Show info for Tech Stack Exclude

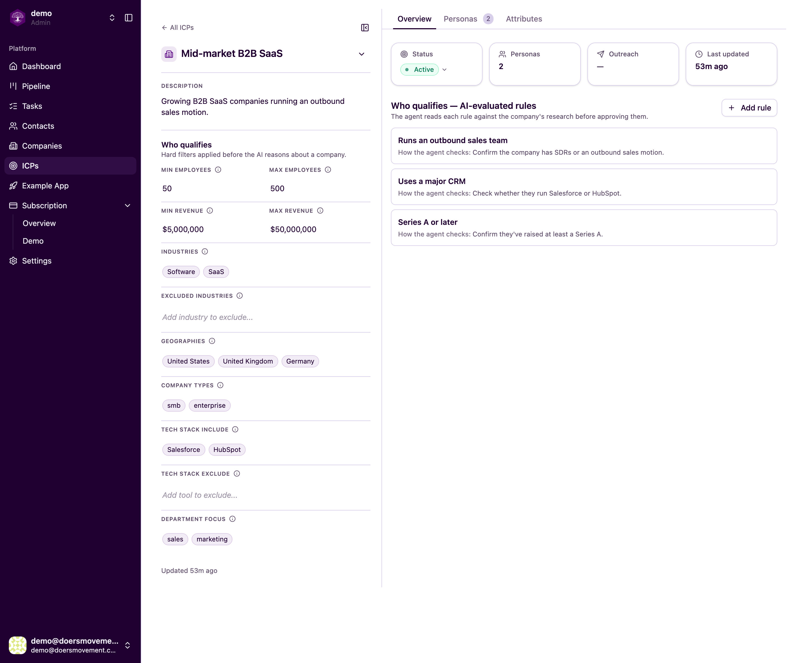point(237,473)
